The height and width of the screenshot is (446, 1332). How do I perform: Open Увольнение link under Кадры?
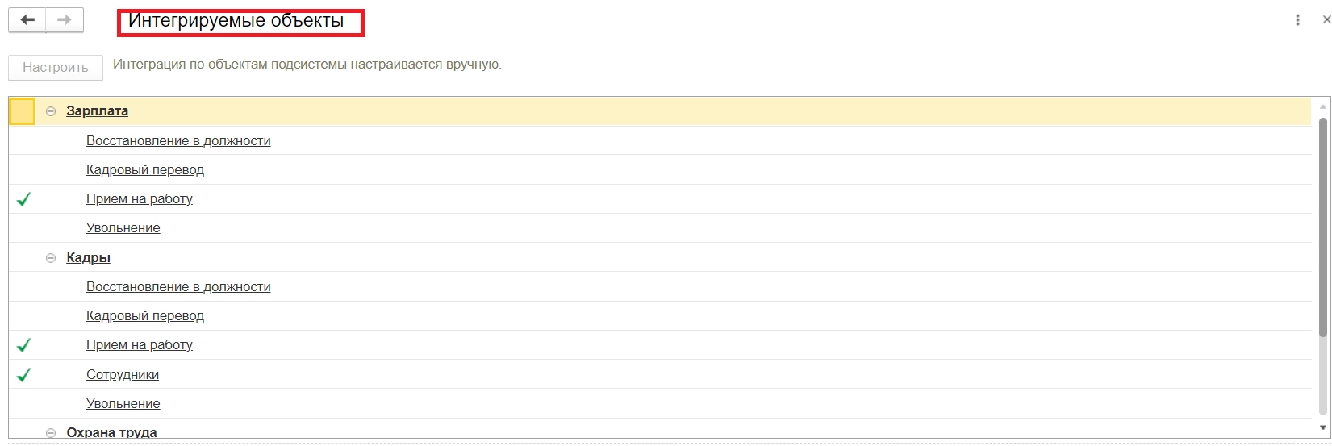pyautogui.click(x=123, y=404)
